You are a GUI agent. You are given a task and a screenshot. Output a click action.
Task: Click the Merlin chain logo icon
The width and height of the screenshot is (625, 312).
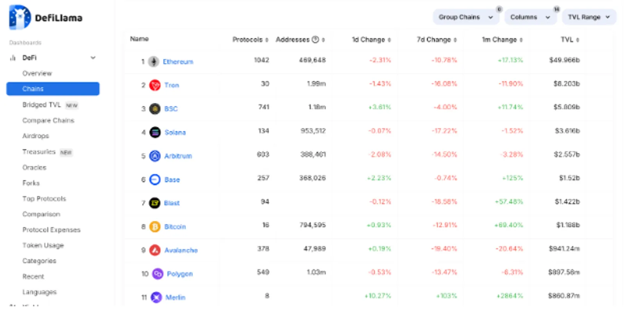156,298
